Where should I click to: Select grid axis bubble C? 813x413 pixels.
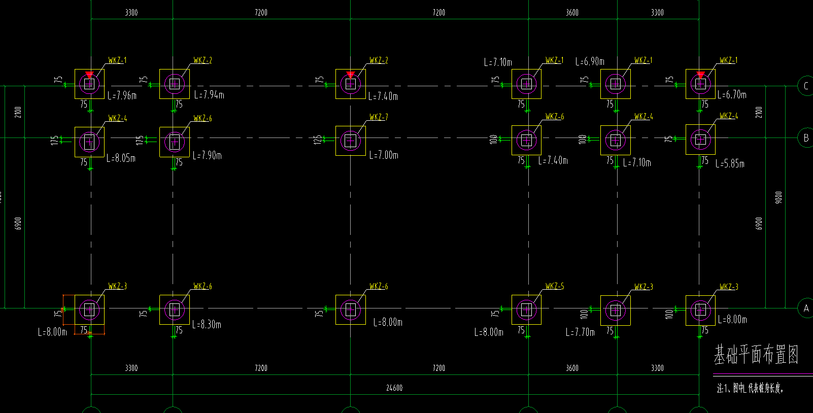pyautogui.click(x=805, y=86)
